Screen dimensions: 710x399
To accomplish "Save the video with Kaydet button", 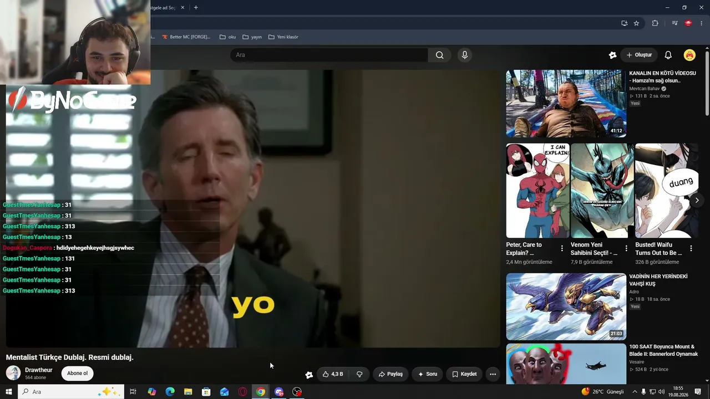I will click(464, 374).
